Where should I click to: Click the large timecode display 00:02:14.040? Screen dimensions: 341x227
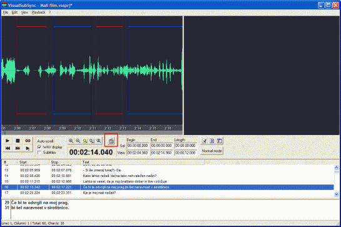91,152
